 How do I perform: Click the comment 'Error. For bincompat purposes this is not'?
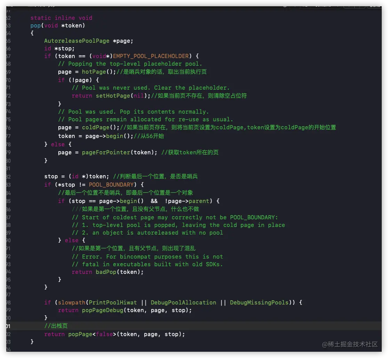pyautogui.click(x=147, y=257)
